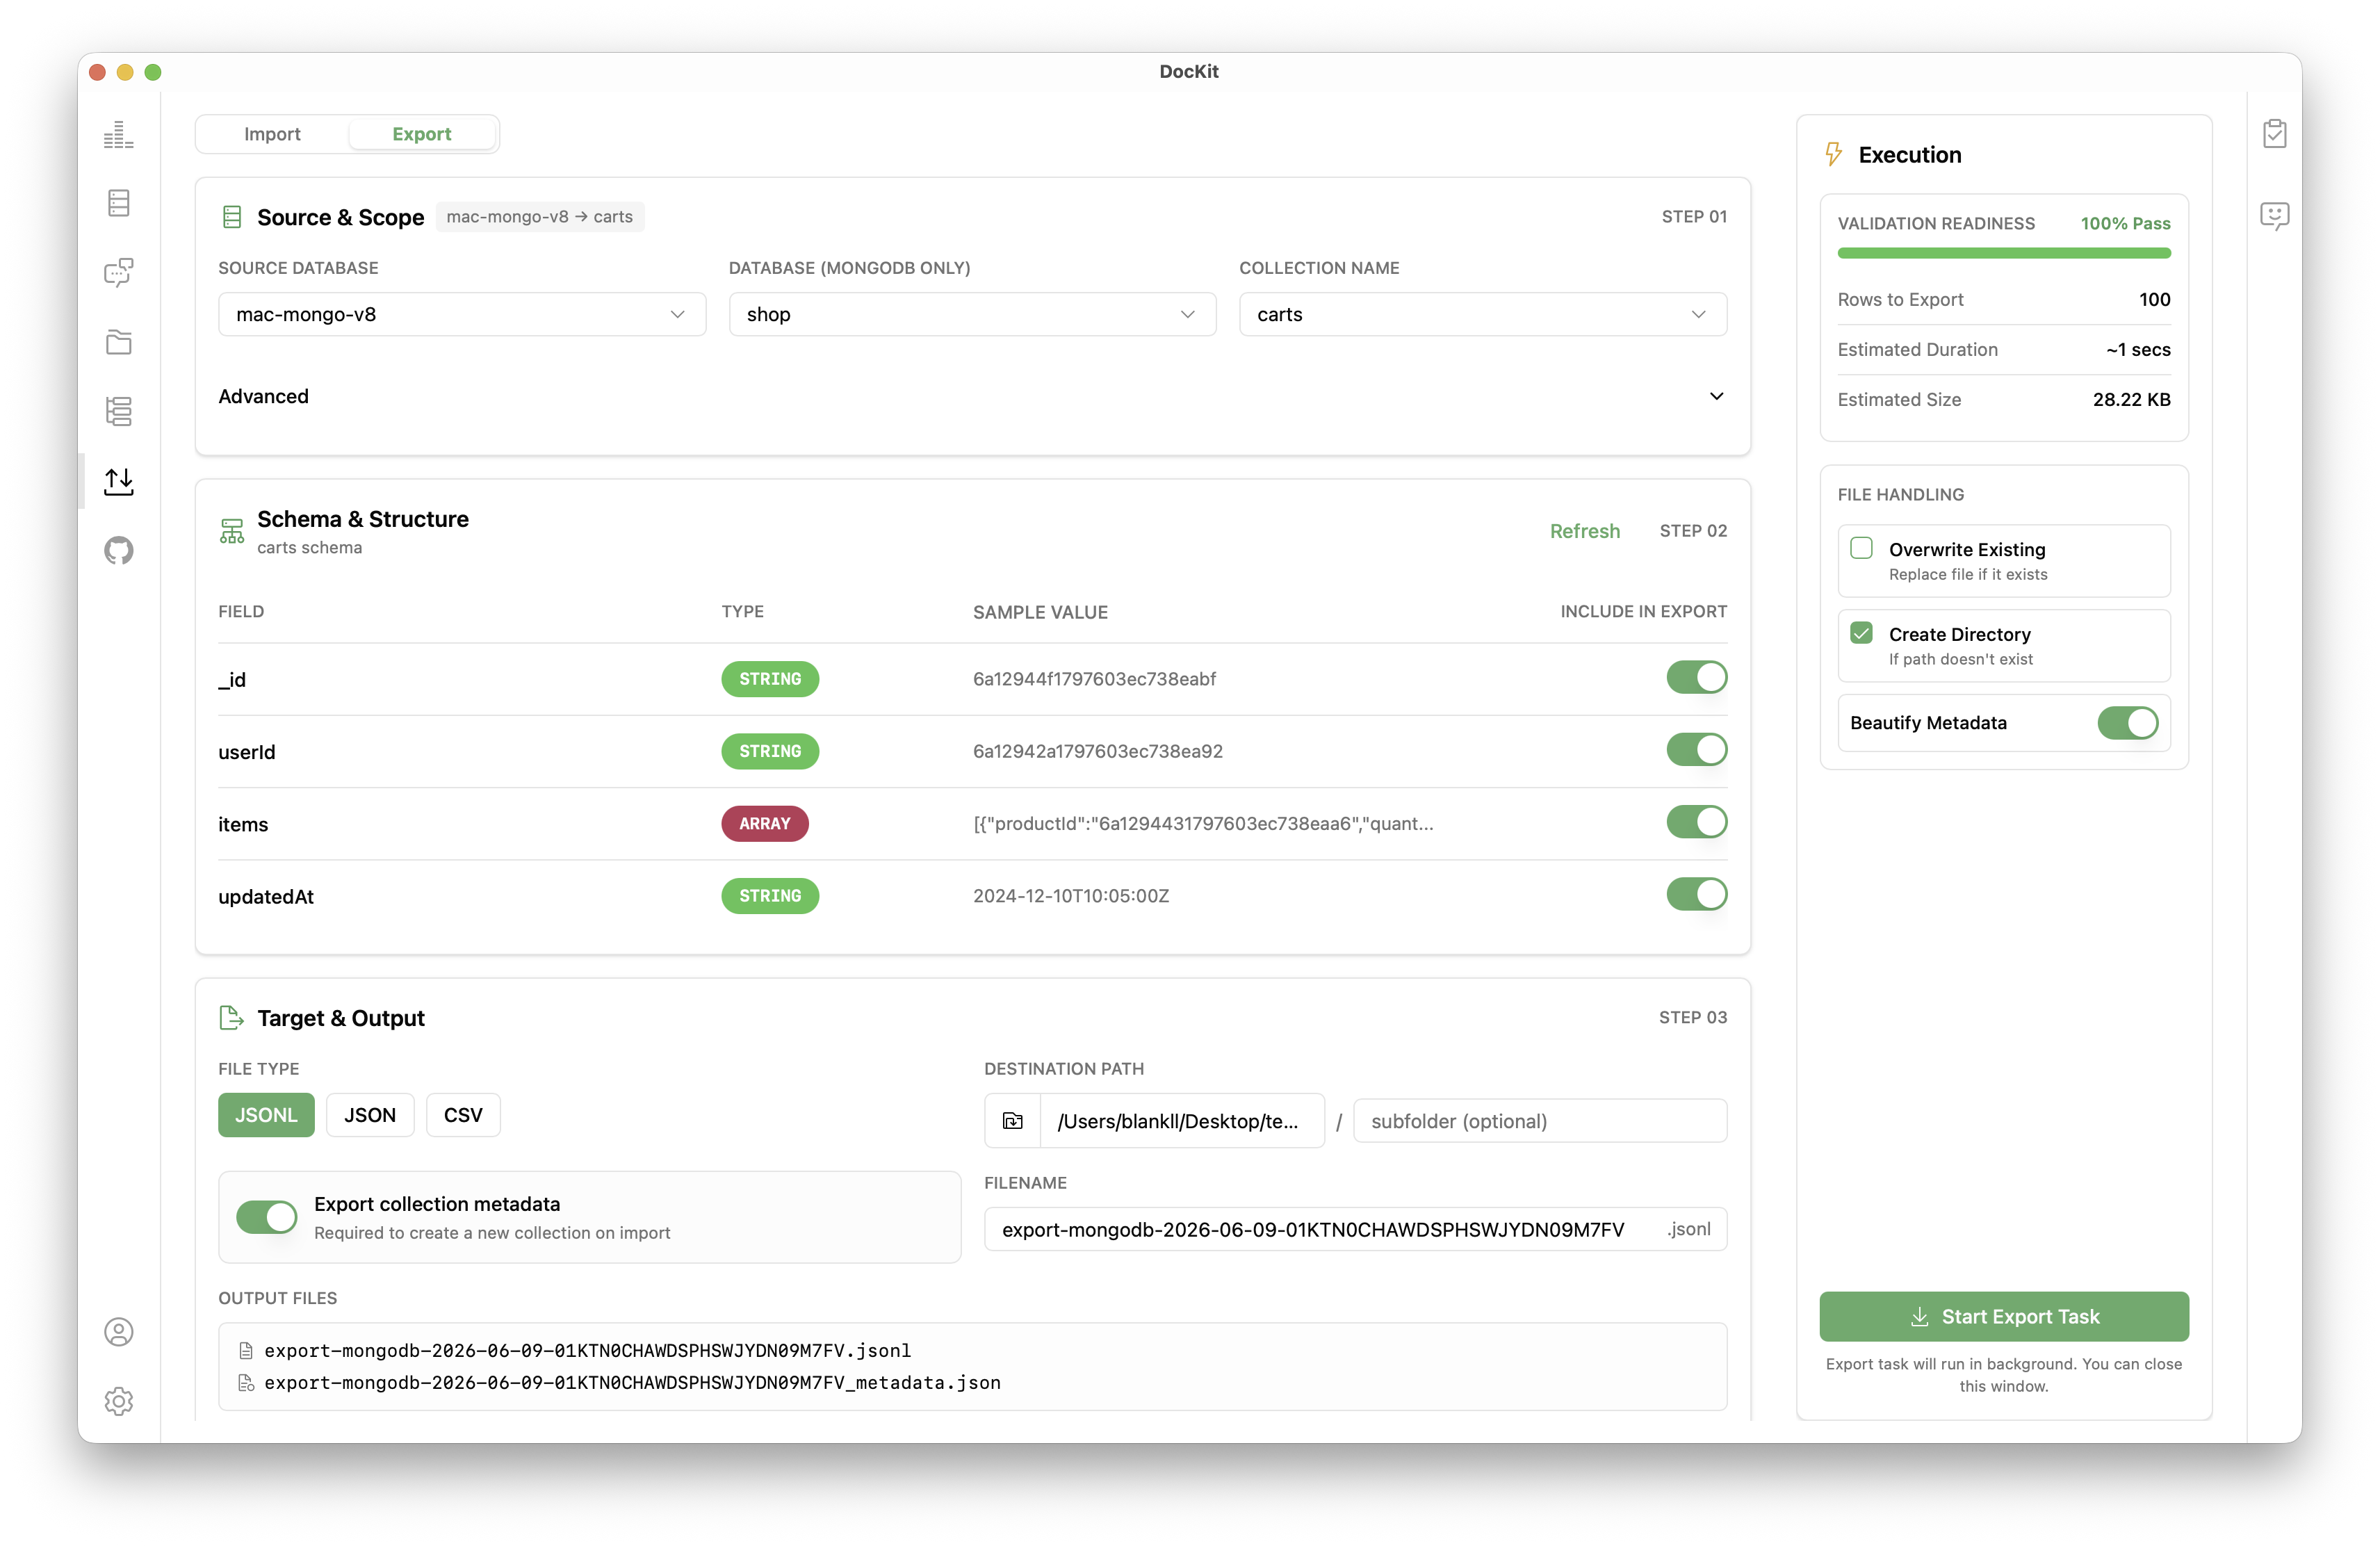Click the Schema & Structure tree icon
The width and height of the screenshot is (2380, 1546).
[x=231, y=530]
